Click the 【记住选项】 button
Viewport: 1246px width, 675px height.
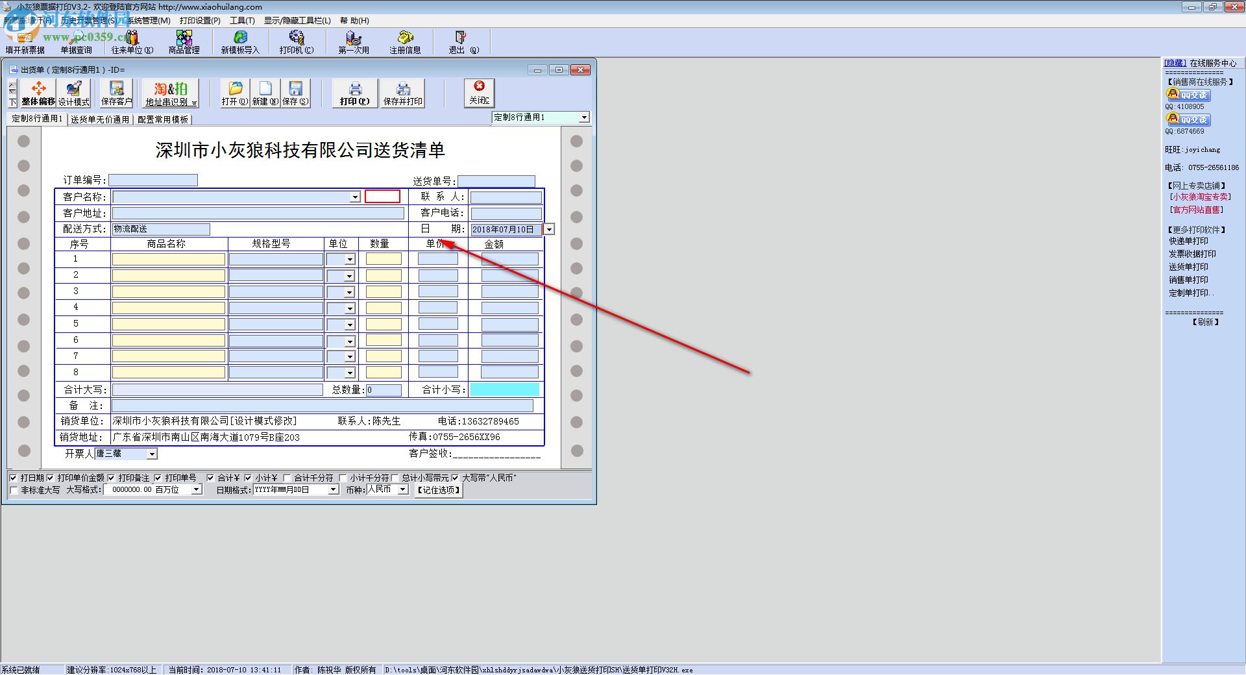439,490
